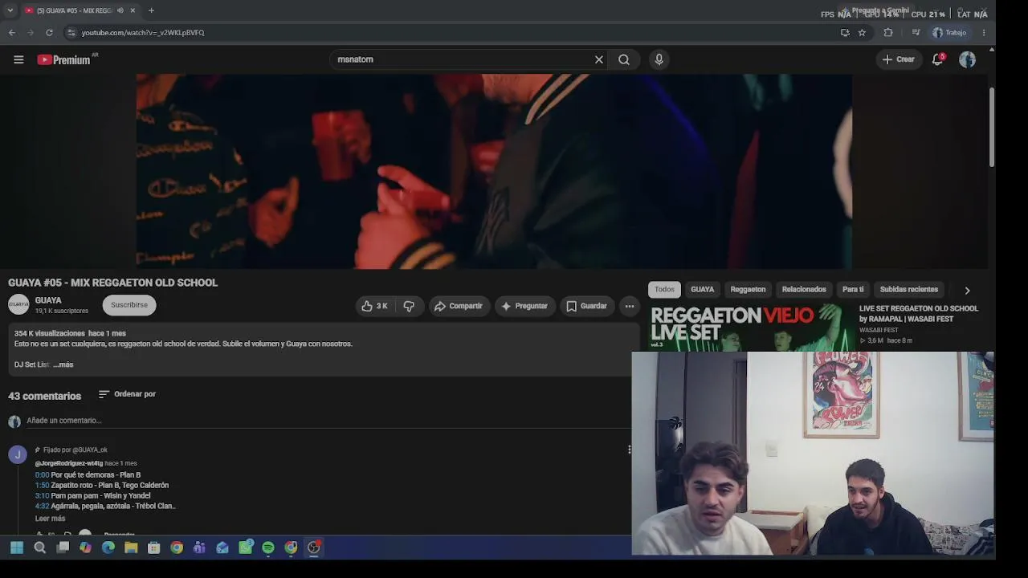Screen dimensions: 1028x578
Task: Open Microsoft Store from the taskbar
Action: coord(153,547)
